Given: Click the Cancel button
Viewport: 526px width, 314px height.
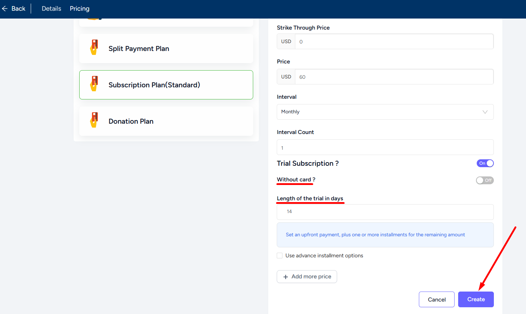Looking at the screenshot, I should tap(437, 299).
